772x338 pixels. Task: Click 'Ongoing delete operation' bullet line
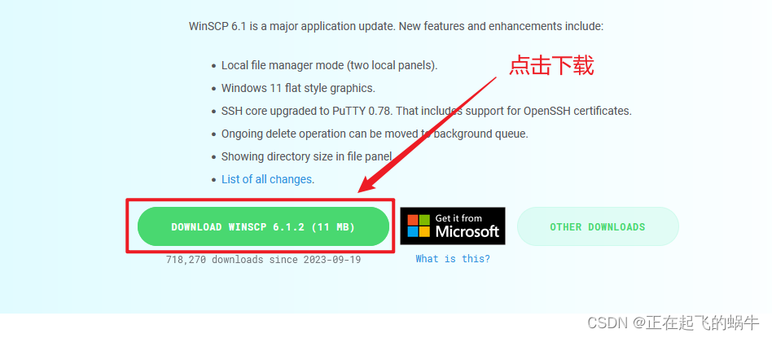point(375,134)
